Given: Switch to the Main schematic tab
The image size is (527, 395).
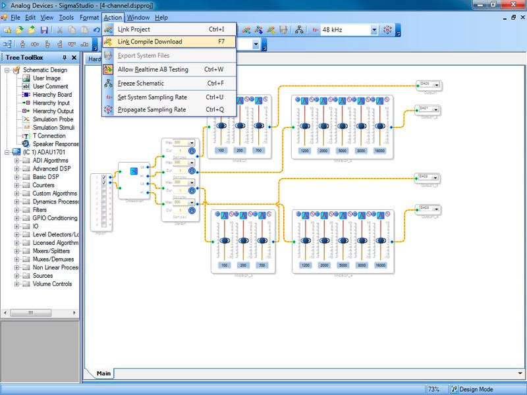Looking at the screenshot, I should pos(103,373).
